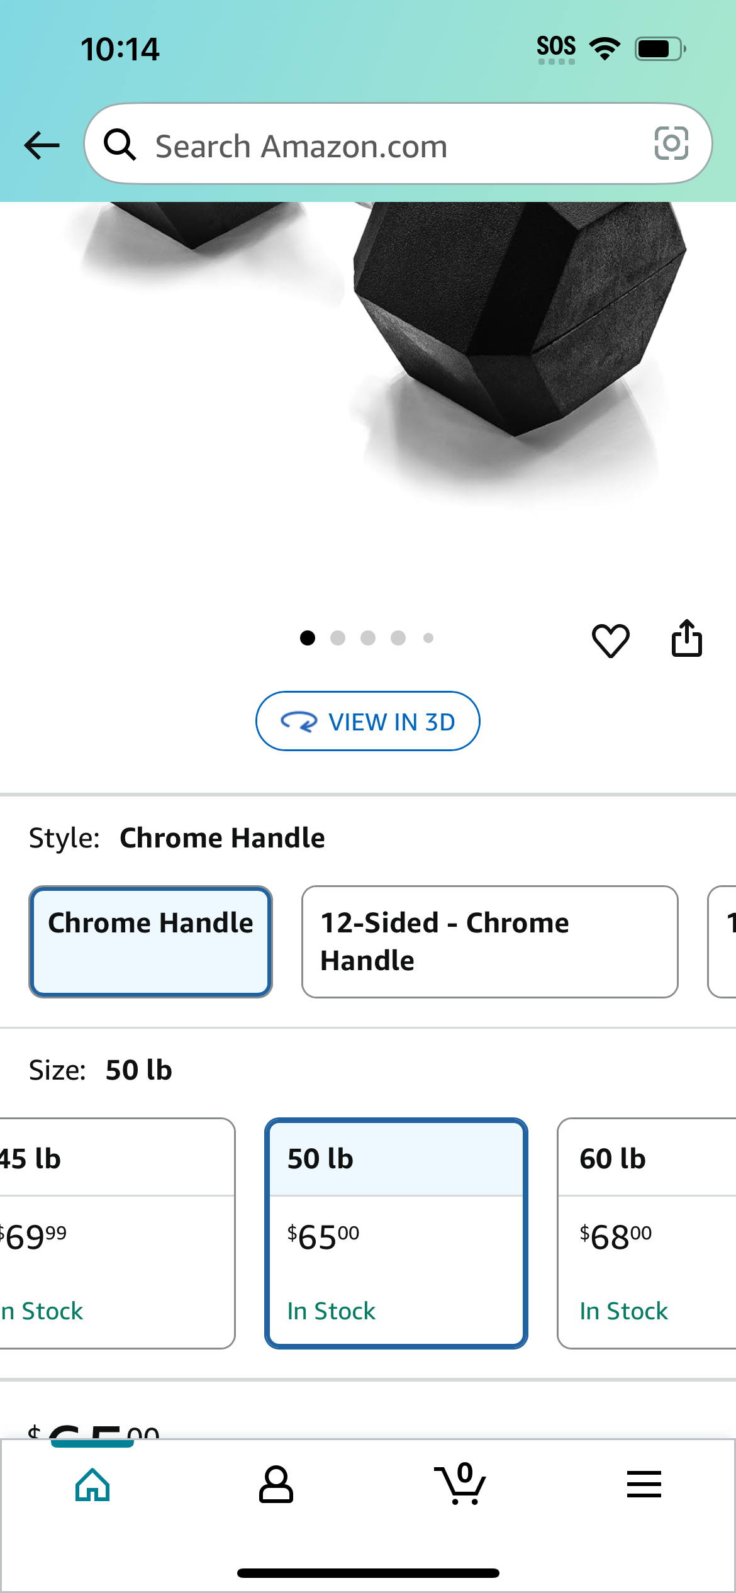This screenshot has width=736, height=1593.
Task: Select 12-Sided - Chrome Handle style
Action: (x=490, y=942)
